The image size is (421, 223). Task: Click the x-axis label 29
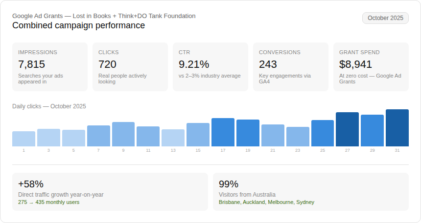point(372,150)
